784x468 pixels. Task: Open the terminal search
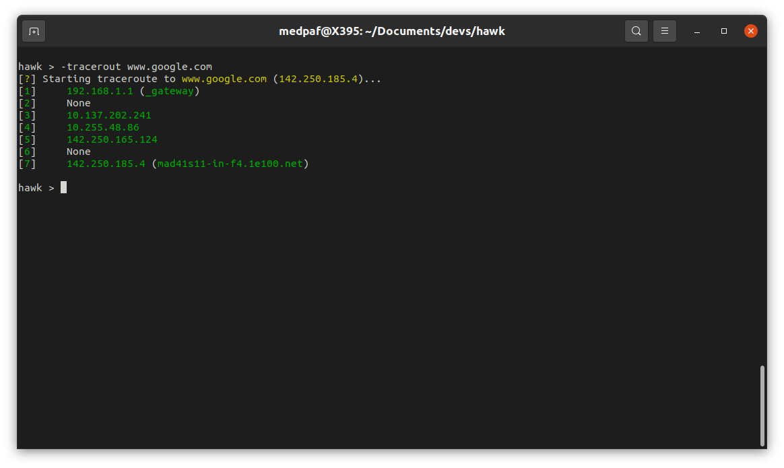pos(636,31)
